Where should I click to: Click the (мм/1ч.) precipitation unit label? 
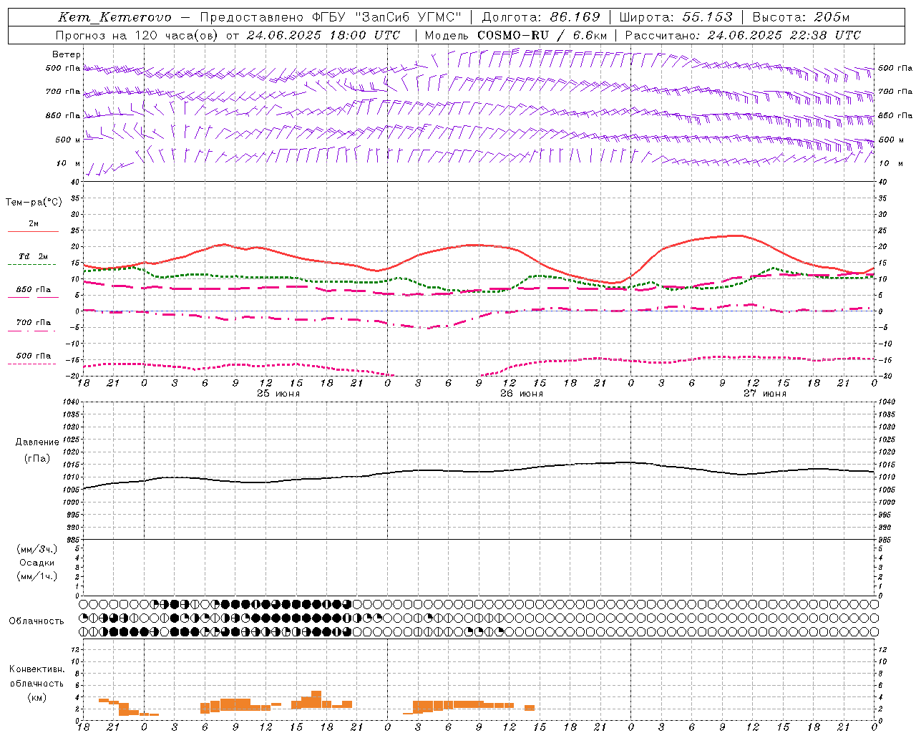coord(37,576)
